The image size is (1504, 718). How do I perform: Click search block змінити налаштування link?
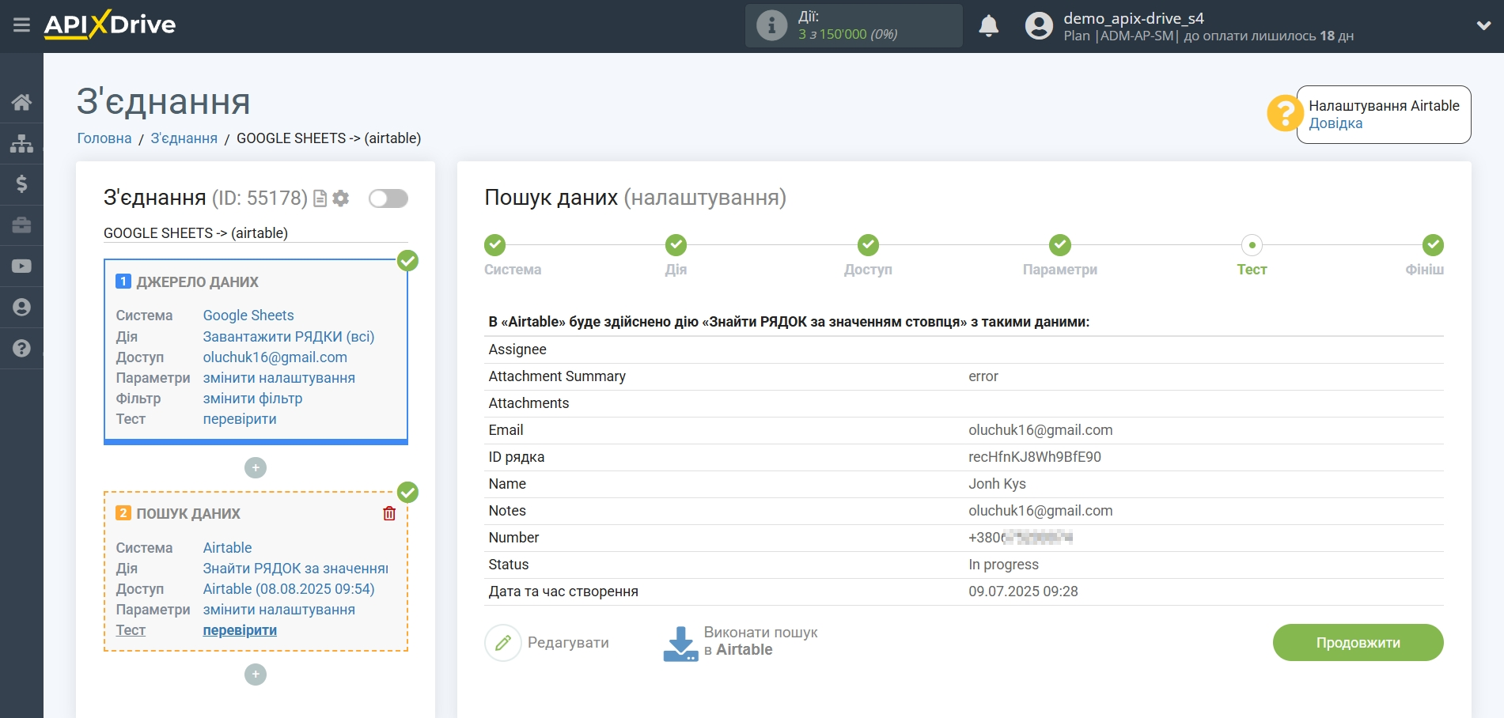(279, 610)
